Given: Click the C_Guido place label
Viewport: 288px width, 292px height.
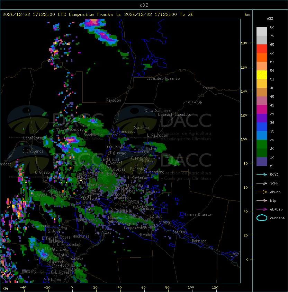Looking at the screenshot, I should (x=42, y=172).
